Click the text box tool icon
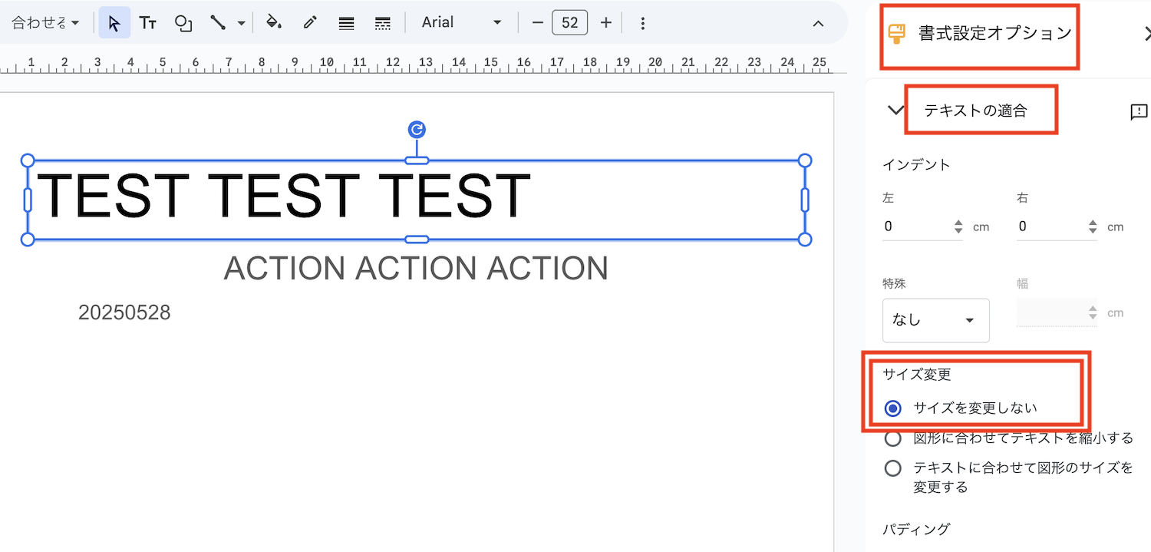This screenshot has width=1151, height=552. coord(148,23)
